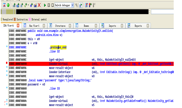Click the black area of the navigation band
Screen dimensions: 182x108
[x=82, y=12]
